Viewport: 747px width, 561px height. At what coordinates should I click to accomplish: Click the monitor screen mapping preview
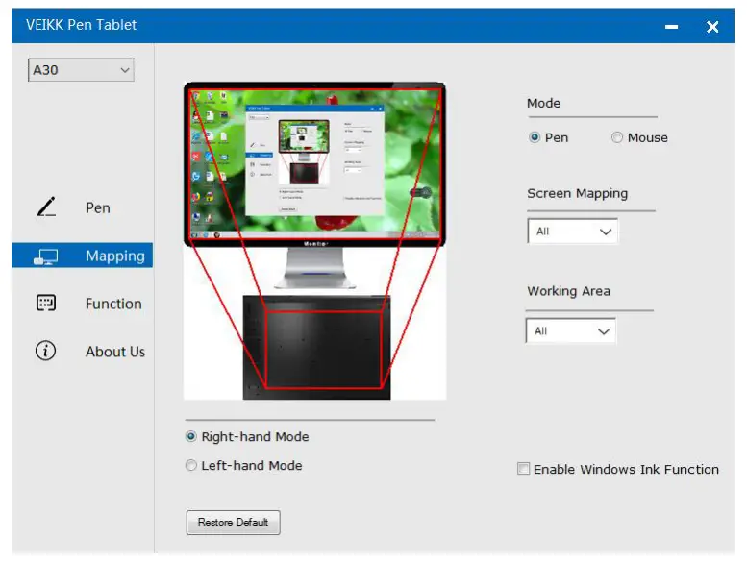pyautogui.click(x=314, y=163)
